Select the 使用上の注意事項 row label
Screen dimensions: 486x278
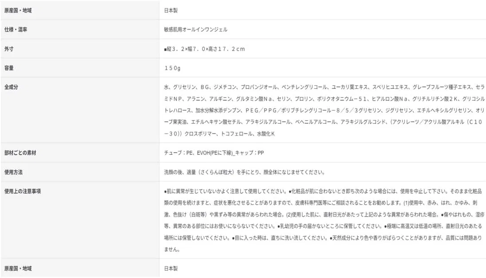point(22,191)
